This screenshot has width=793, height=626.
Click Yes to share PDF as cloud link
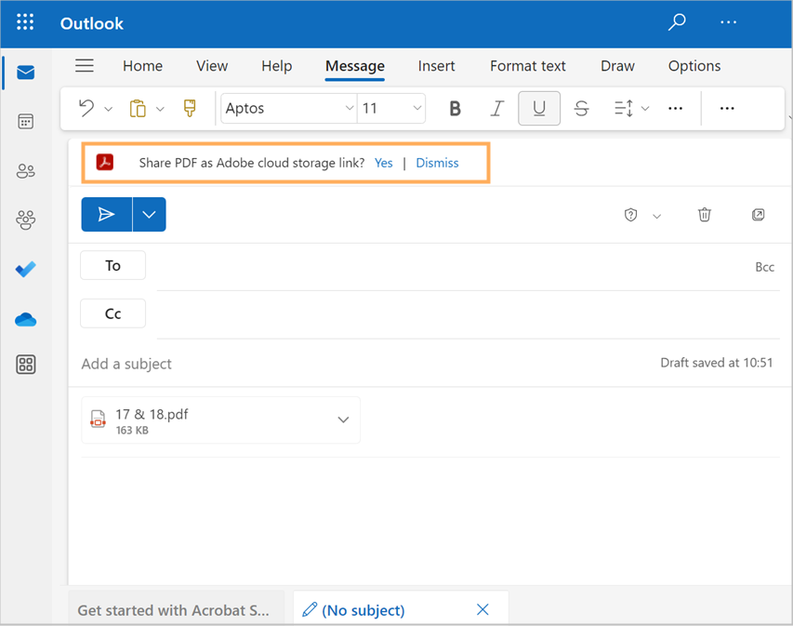point(383,162)
